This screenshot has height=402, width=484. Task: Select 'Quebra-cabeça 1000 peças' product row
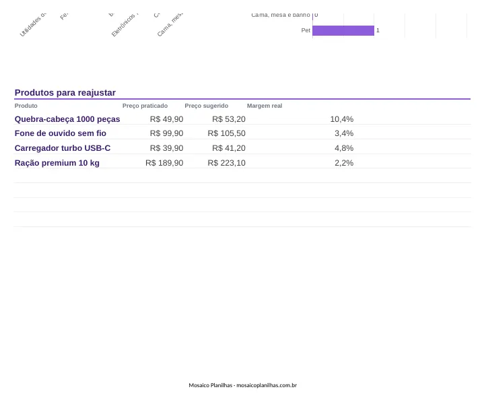pyautogui.click(x=242, y=119)
